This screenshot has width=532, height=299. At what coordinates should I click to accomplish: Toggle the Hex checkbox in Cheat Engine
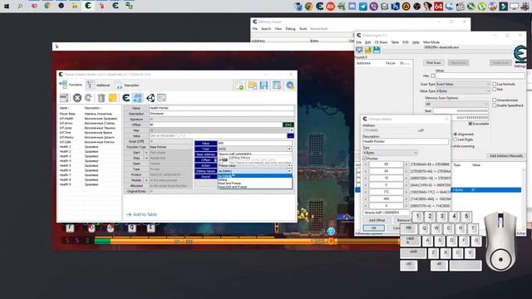(x=432, y=76)
